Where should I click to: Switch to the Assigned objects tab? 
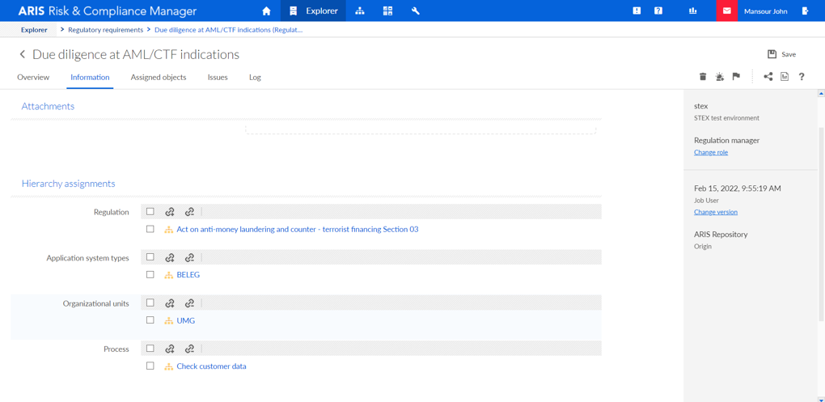159,78
